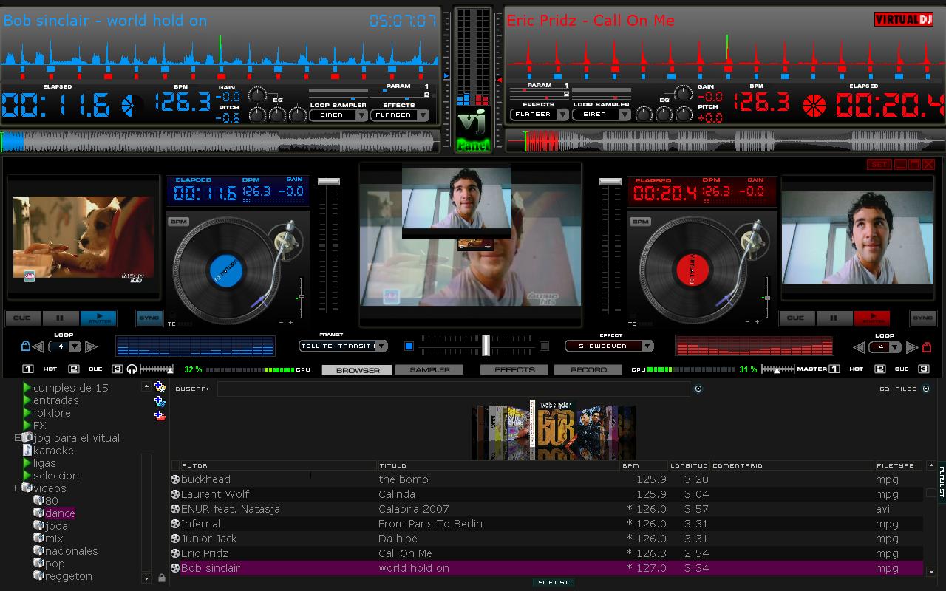Screen dimensions: 946x591
Task: Trigger left deck hot cue 2
Action: tap(74, 369)
